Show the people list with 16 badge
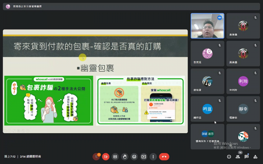This screenshot has height=164, width=263. click(x=238, y=157)
